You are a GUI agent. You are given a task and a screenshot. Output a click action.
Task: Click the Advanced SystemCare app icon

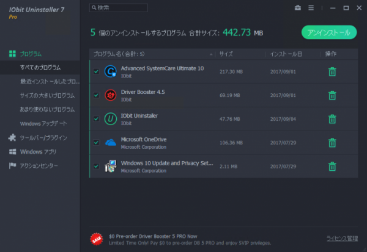[x=111, y=71]
